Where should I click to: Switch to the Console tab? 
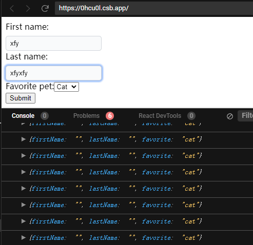click(x=23, y=116)
